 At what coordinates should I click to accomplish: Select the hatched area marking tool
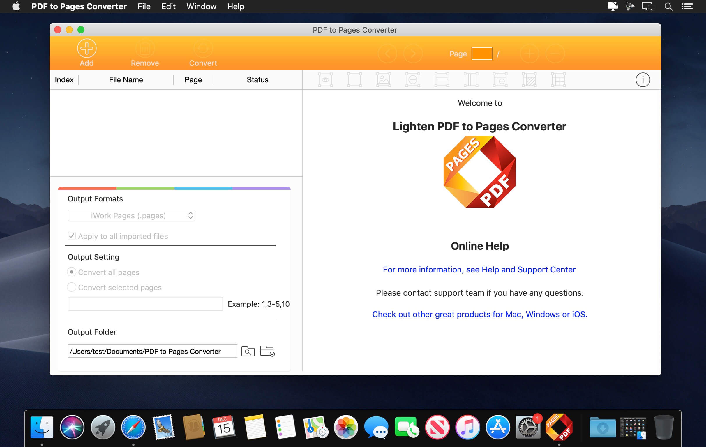529,80
